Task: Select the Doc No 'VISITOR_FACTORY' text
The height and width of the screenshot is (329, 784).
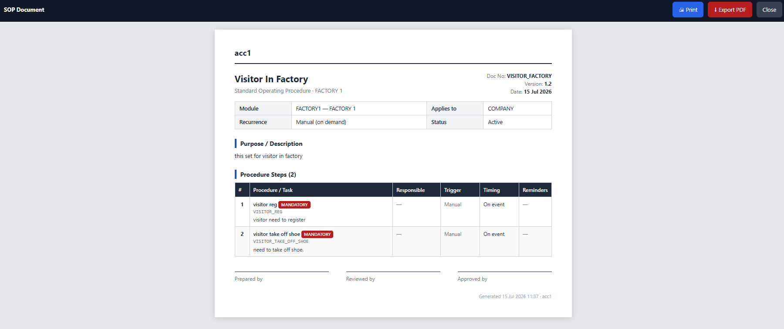Action: pyautogui.click(x=529, y=76)
